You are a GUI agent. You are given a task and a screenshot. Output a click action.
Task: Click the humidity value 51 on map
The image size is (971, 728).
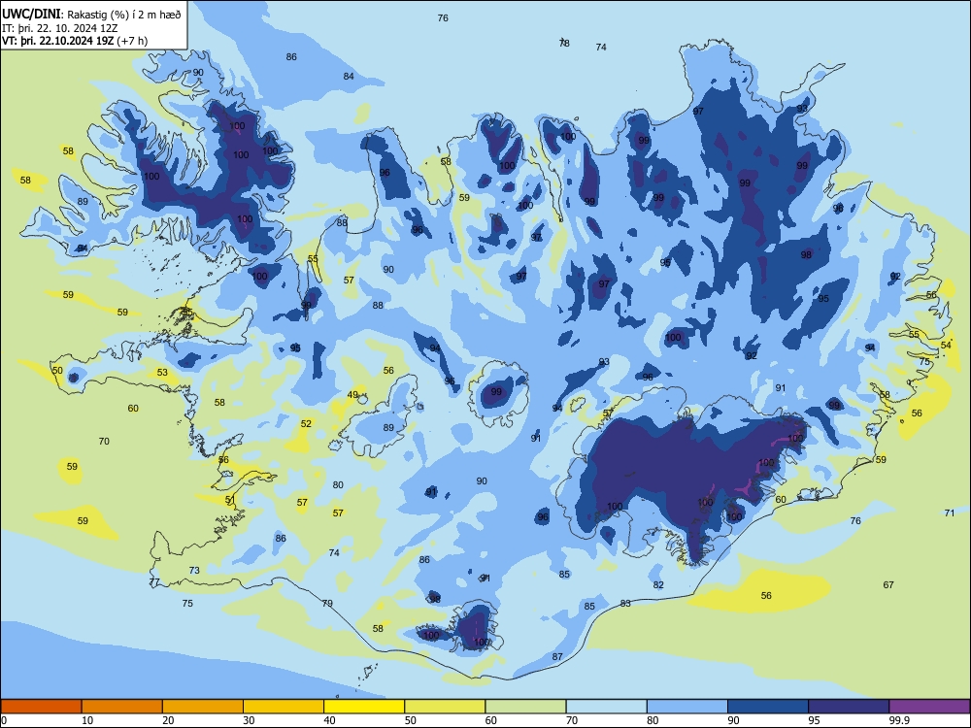pyautogui.click(x=230, y=500)
